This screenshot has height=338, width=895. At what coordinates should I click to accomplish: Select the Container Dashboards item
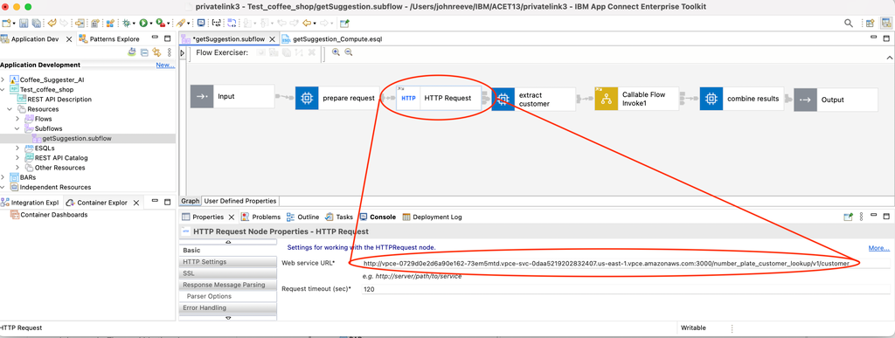[49, 215]
